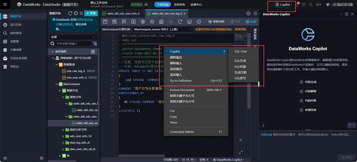Viewport: 357px width, 162px height.
Task: Select SQL生成 from the submenu
Action: click(x=240, y=61)
